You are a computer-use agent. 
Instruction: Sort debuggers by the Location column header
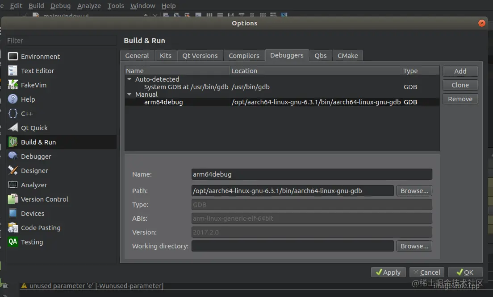316,71
